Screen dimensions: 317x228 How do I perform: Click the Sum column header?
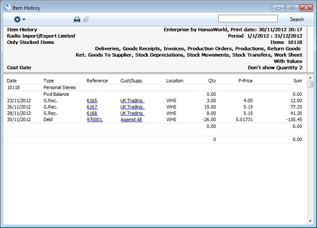(298, 81)
